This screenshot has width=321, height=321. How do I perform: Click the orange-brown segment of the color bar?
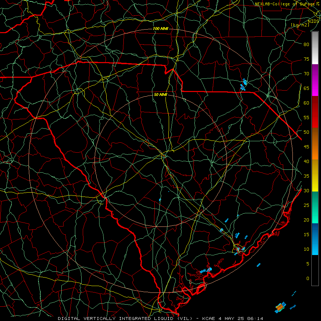pos(315,144)
